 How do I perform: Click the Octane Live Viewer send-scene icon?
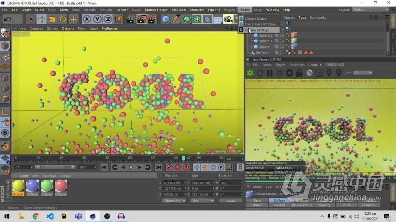click(250, 73)
